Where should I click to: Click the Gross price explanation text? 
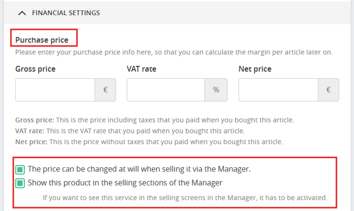(x=155, y=120)
